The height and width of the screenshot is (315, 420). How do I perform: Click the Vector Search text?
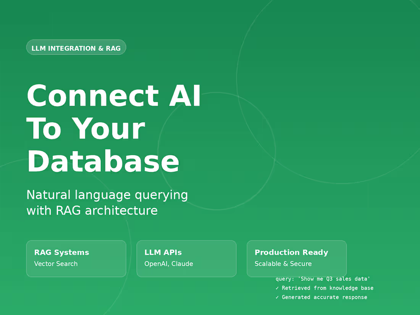pos(56,264)
